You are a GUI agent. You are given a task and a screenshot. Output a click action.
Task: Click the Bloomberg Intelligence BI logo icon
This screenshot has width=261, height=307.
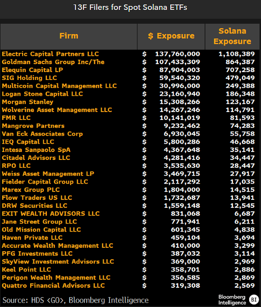(254, 300)
